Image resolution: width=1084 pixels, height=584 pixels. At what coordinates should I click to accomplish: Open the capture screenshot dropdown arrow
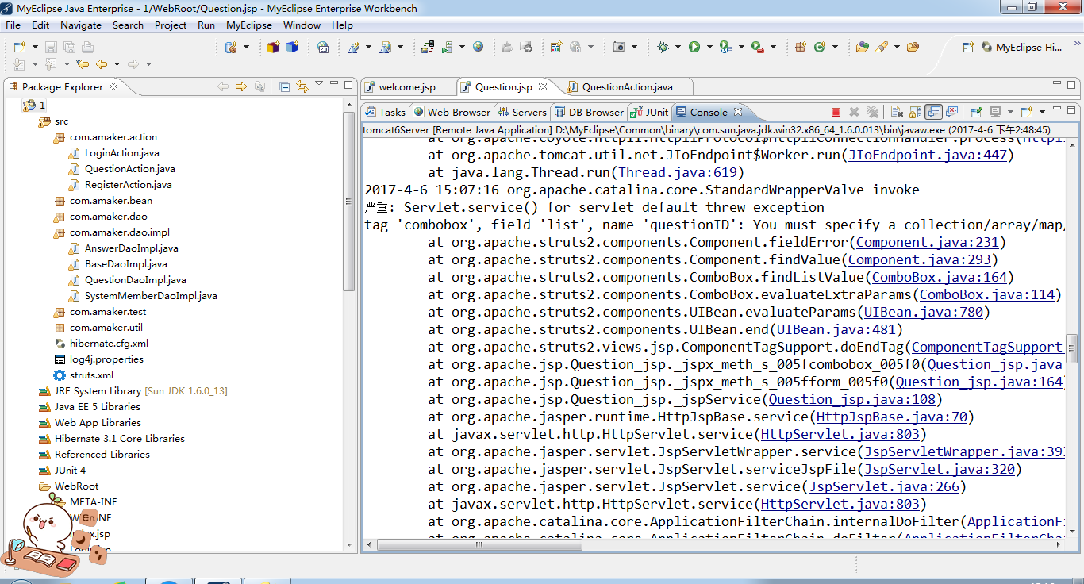point(634,47)
